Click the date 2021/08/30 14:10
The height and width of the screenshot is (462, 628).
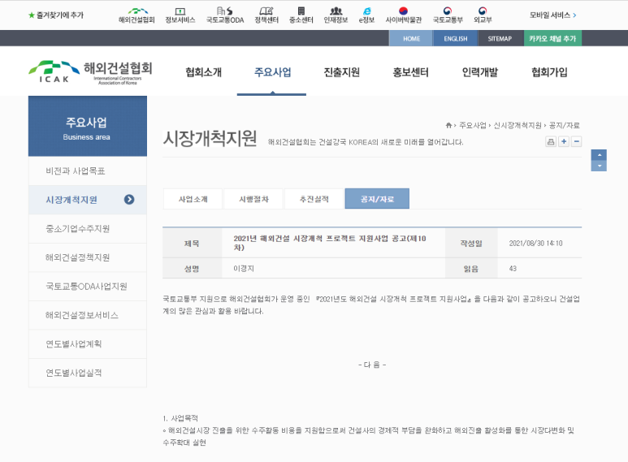click(x=535, y=244)
